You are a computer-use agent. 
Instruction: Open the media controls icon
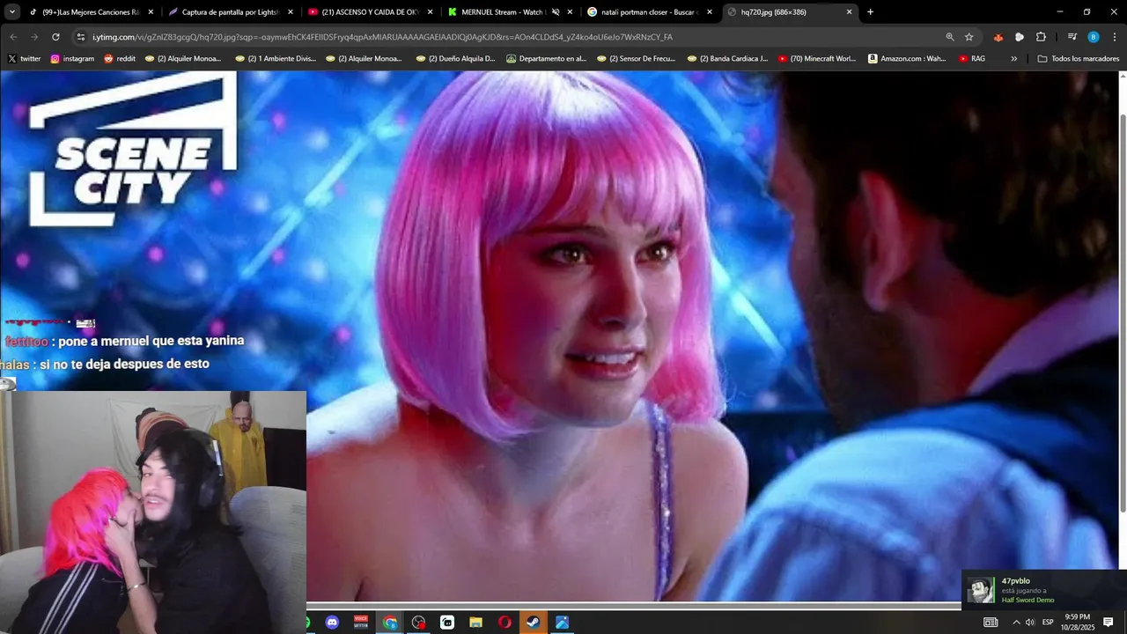[1072, 37]
